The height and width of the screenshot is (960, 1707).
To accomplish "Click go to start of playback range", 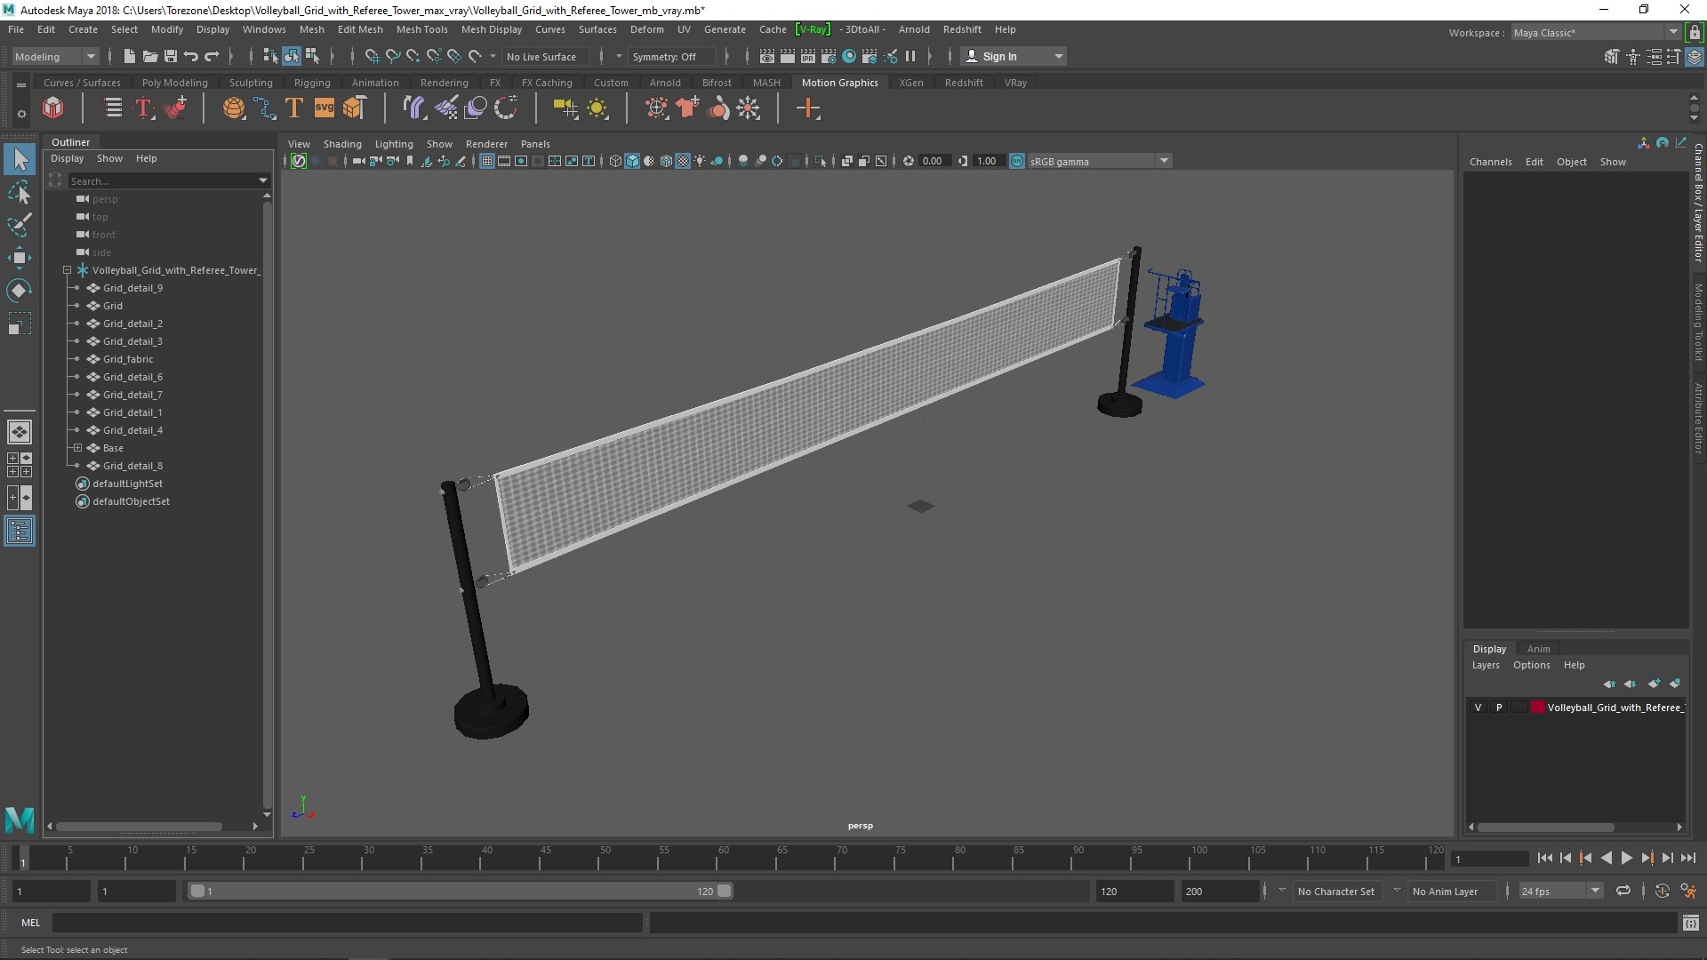I will click(1544, 858).
